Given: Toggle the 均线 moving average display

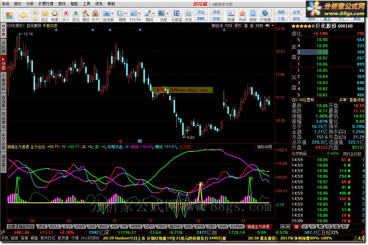Looking at the screenshot, I should tap(228, 25).
